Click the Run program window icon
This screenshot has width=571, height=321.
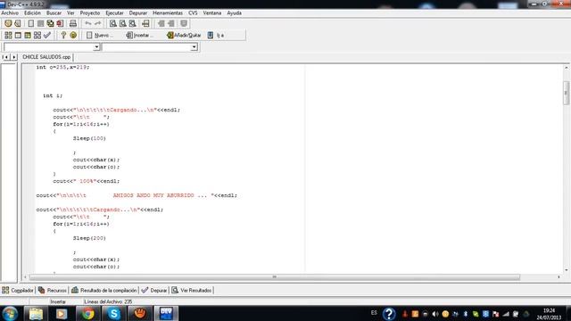(18, 35)
